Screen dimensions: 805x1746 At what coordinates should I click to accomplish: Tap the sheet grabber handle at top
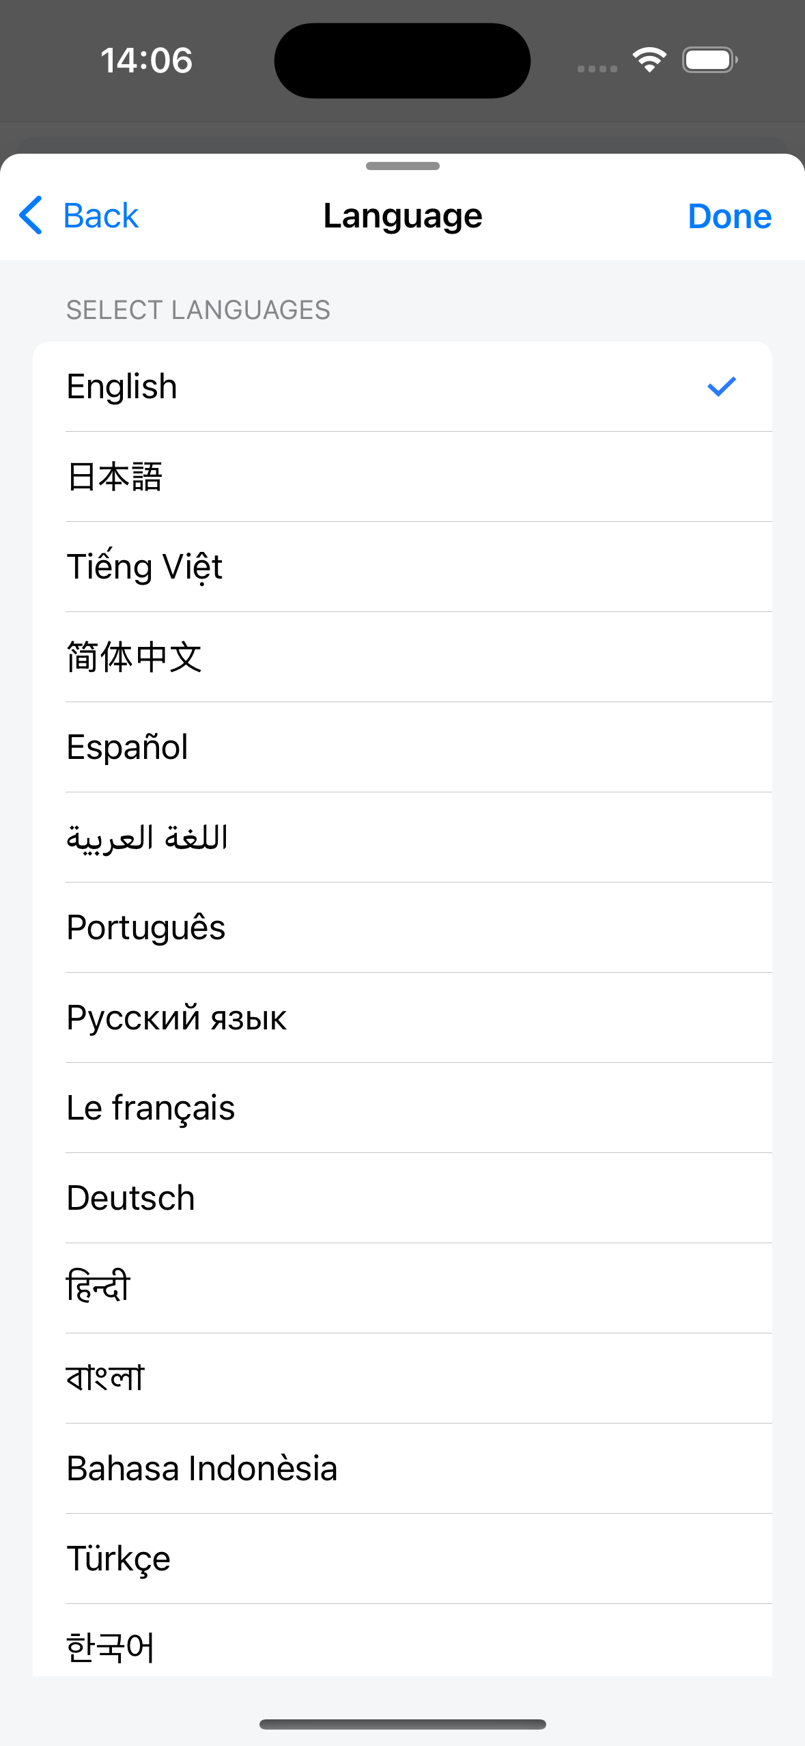[x=403, y=166]
